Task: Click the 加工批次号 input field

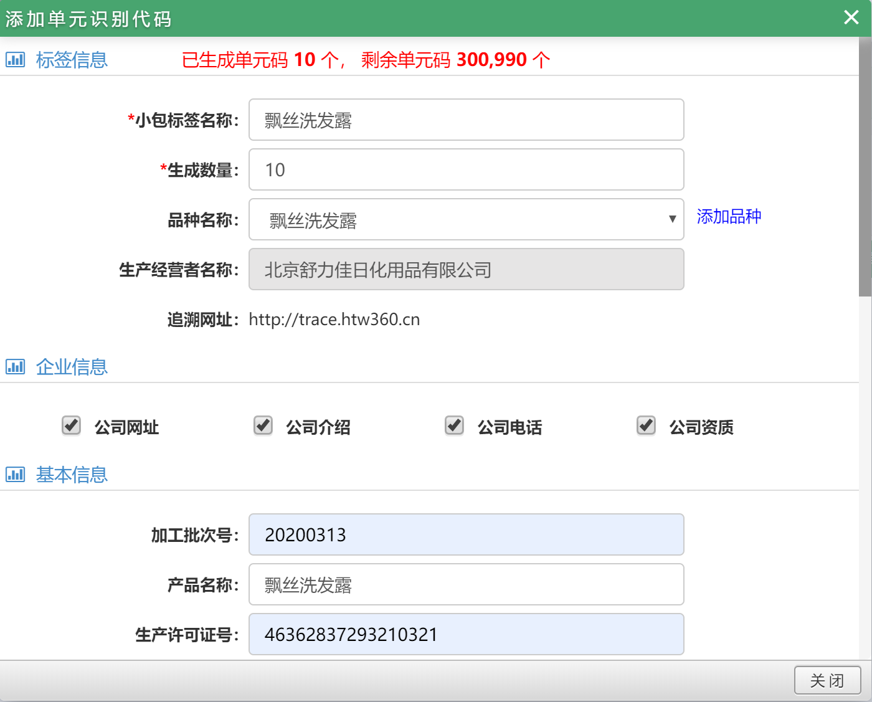Action: [x=466, y=534]
